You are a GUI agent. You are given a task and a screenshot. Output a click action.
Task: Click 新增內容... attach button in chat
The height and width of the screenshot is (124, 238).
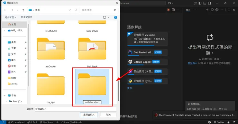(194, 104)
